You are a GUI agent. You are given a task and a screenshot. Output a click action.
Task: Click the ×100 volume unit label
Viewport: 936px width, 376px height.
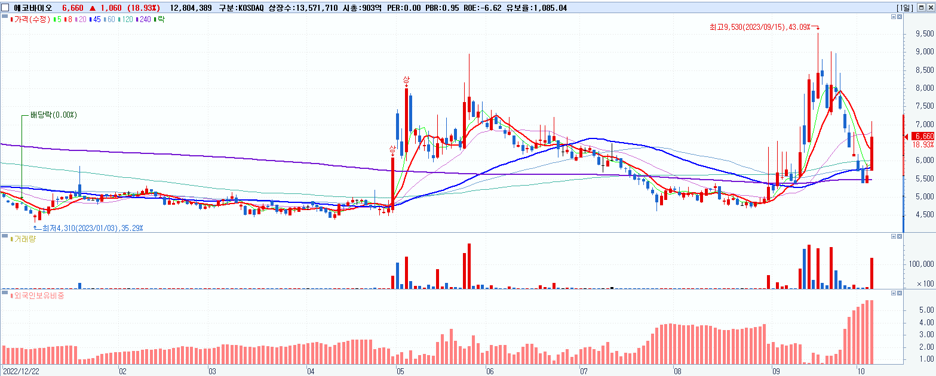[x=926, y=283]
